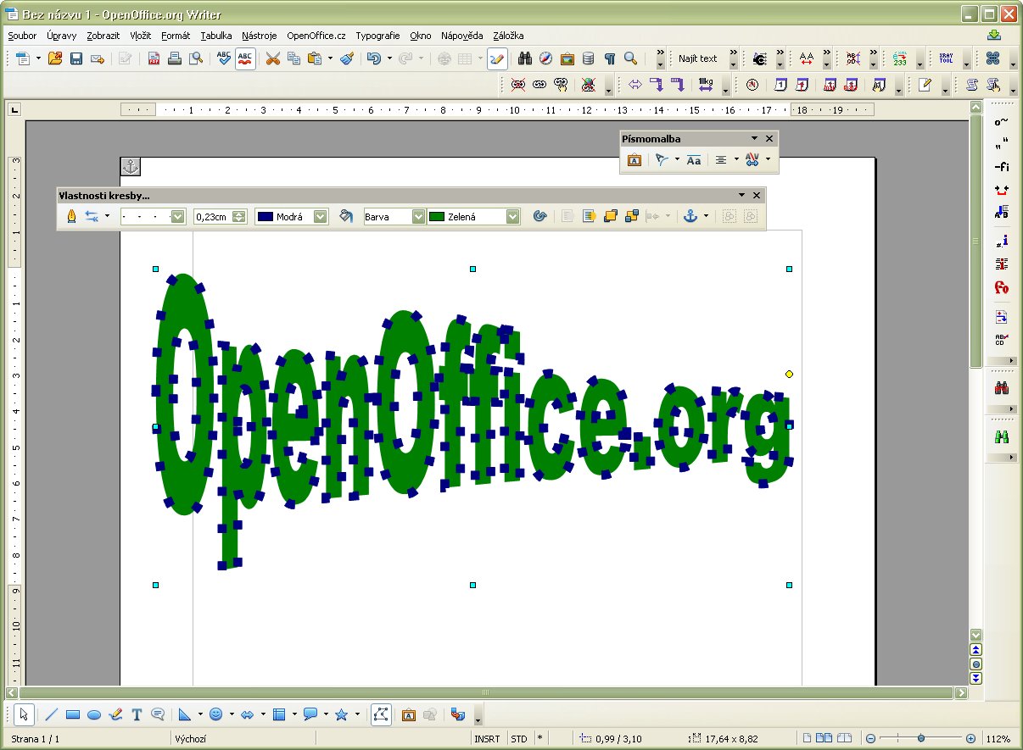This screenshot has height=750, width=1023.
Task: Cut the selection with the scissors icon
Action: (x=272, y=58)
